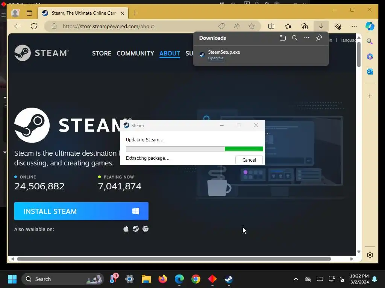Image resolution: width=385 pixels, height=288 pixels.
Task: Go to the STORE menu
Action: (x=102, y=53)
